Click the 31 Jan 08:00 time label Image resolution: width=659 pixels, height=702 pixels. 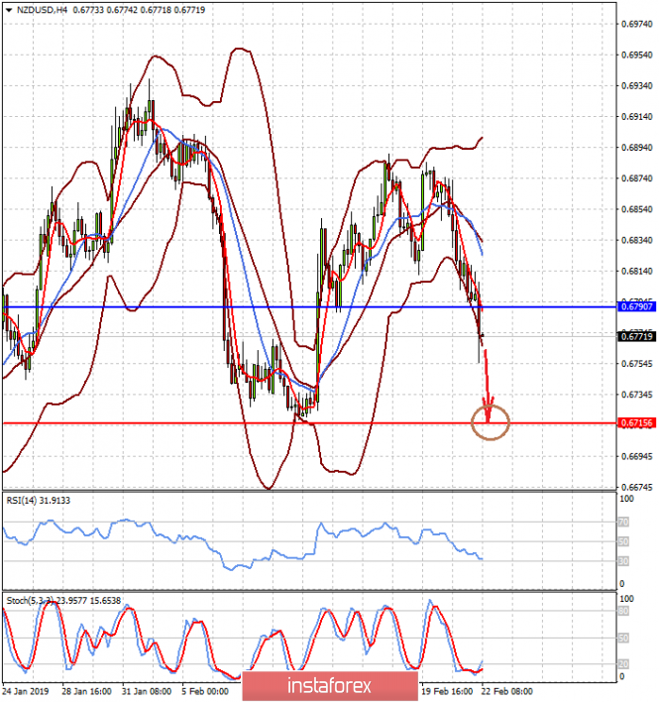pyautogui.click(x=147, y=691)
